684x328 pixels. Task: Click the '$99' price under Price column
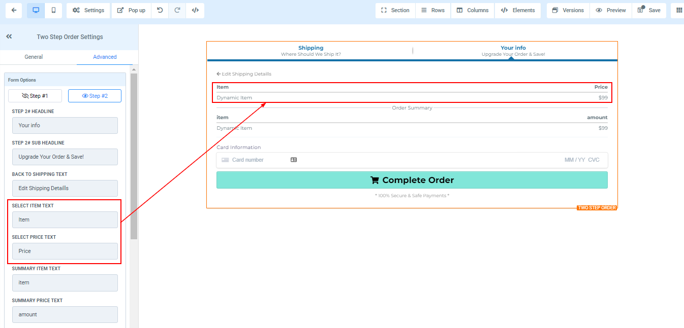tap(603, 98)
